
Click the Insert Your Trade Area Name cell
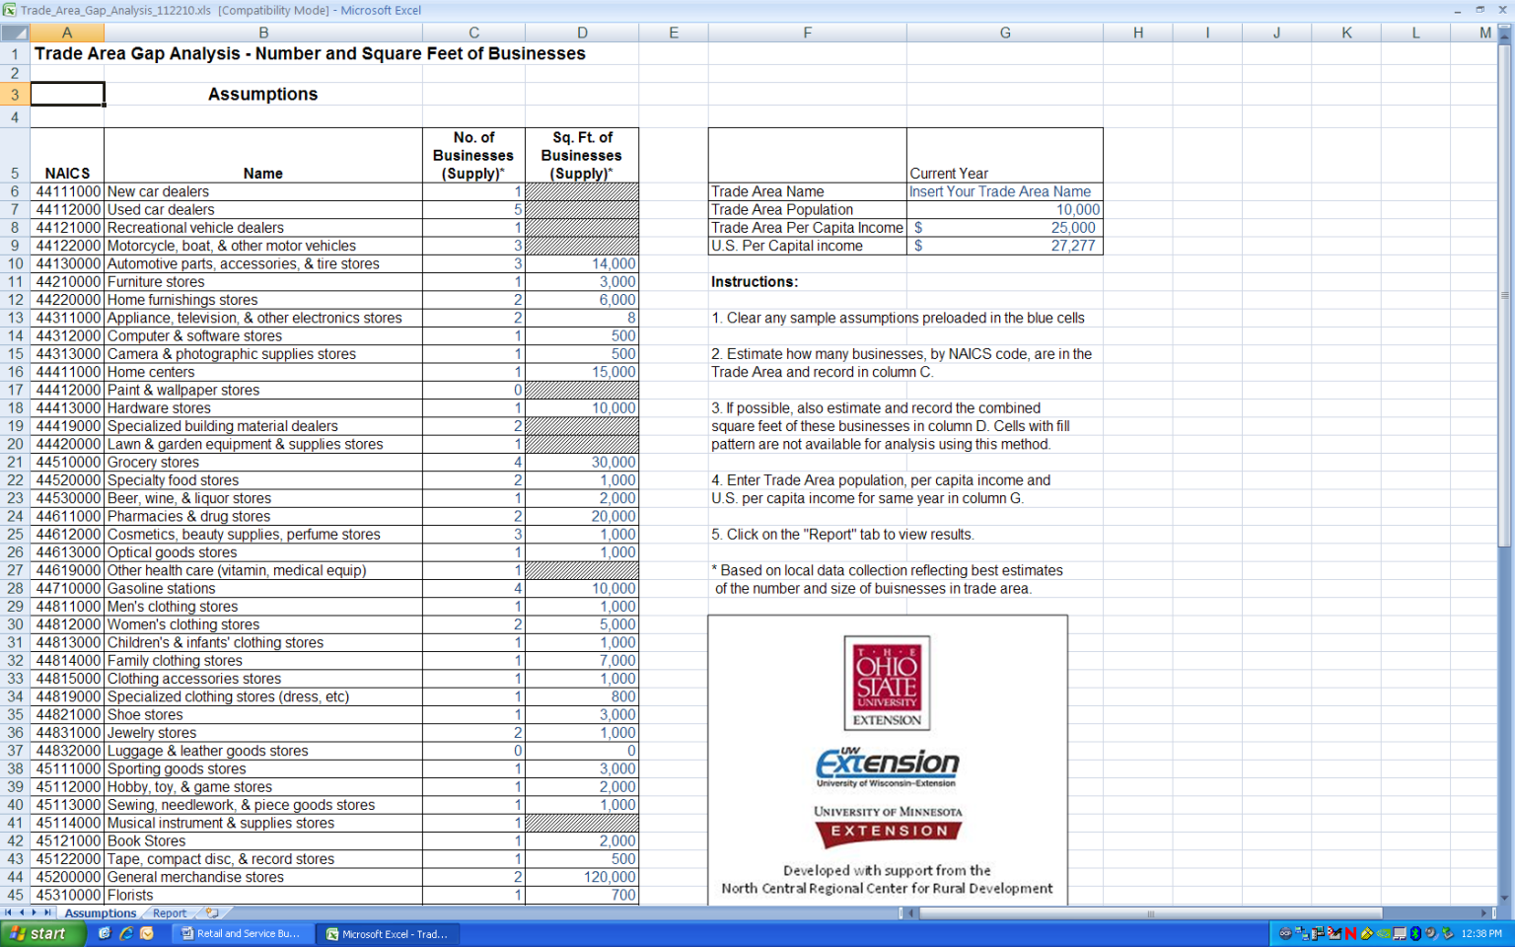(1004, 192)
